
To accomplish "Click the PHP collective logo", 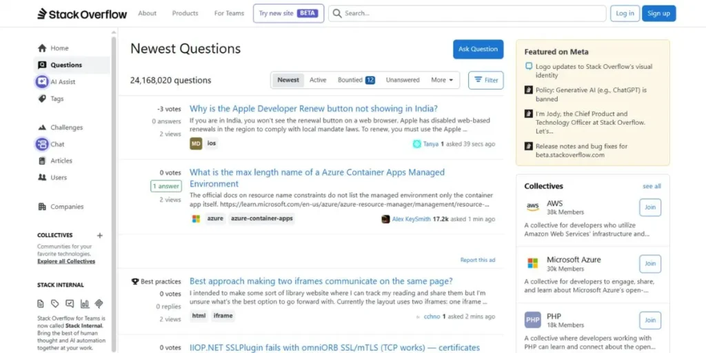I will point(533,320).
